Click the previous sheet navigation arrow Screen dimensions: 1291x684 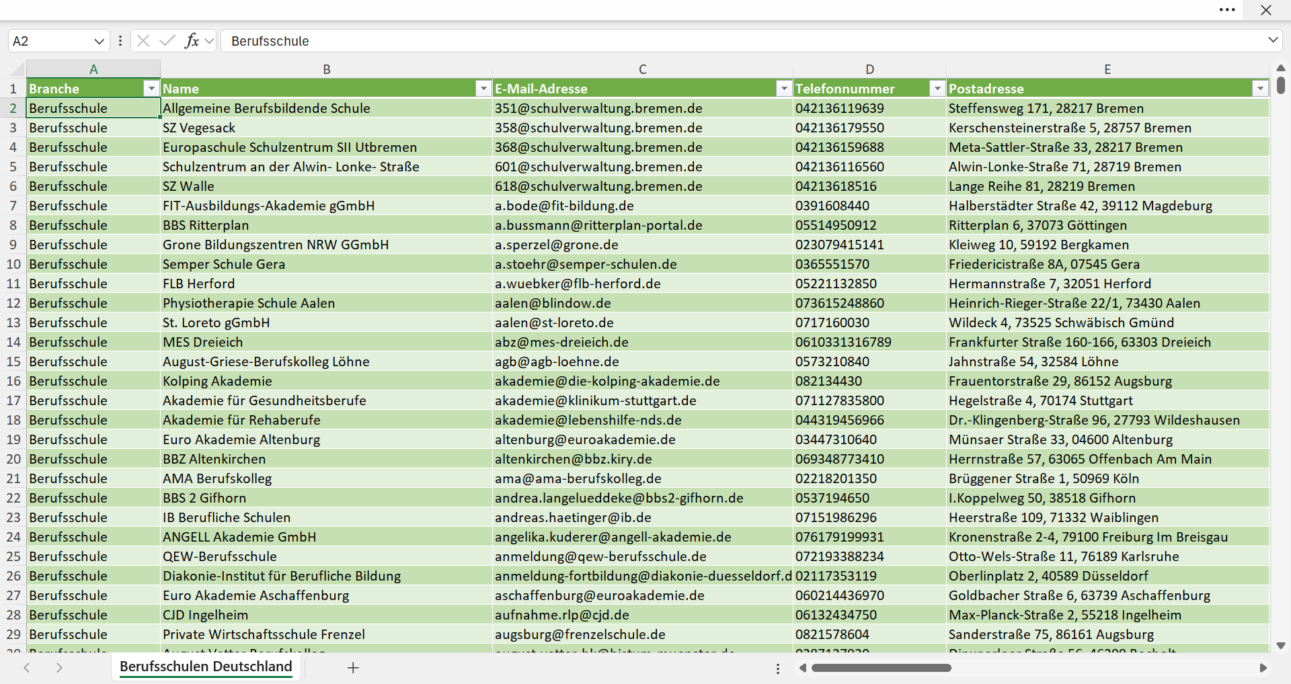27,667
